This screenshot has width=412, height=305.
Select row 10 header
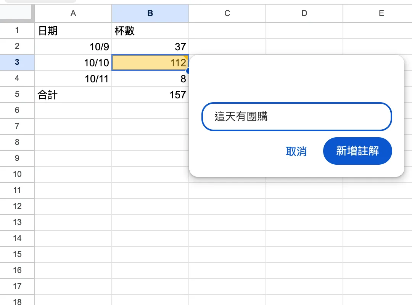[17, 175]
